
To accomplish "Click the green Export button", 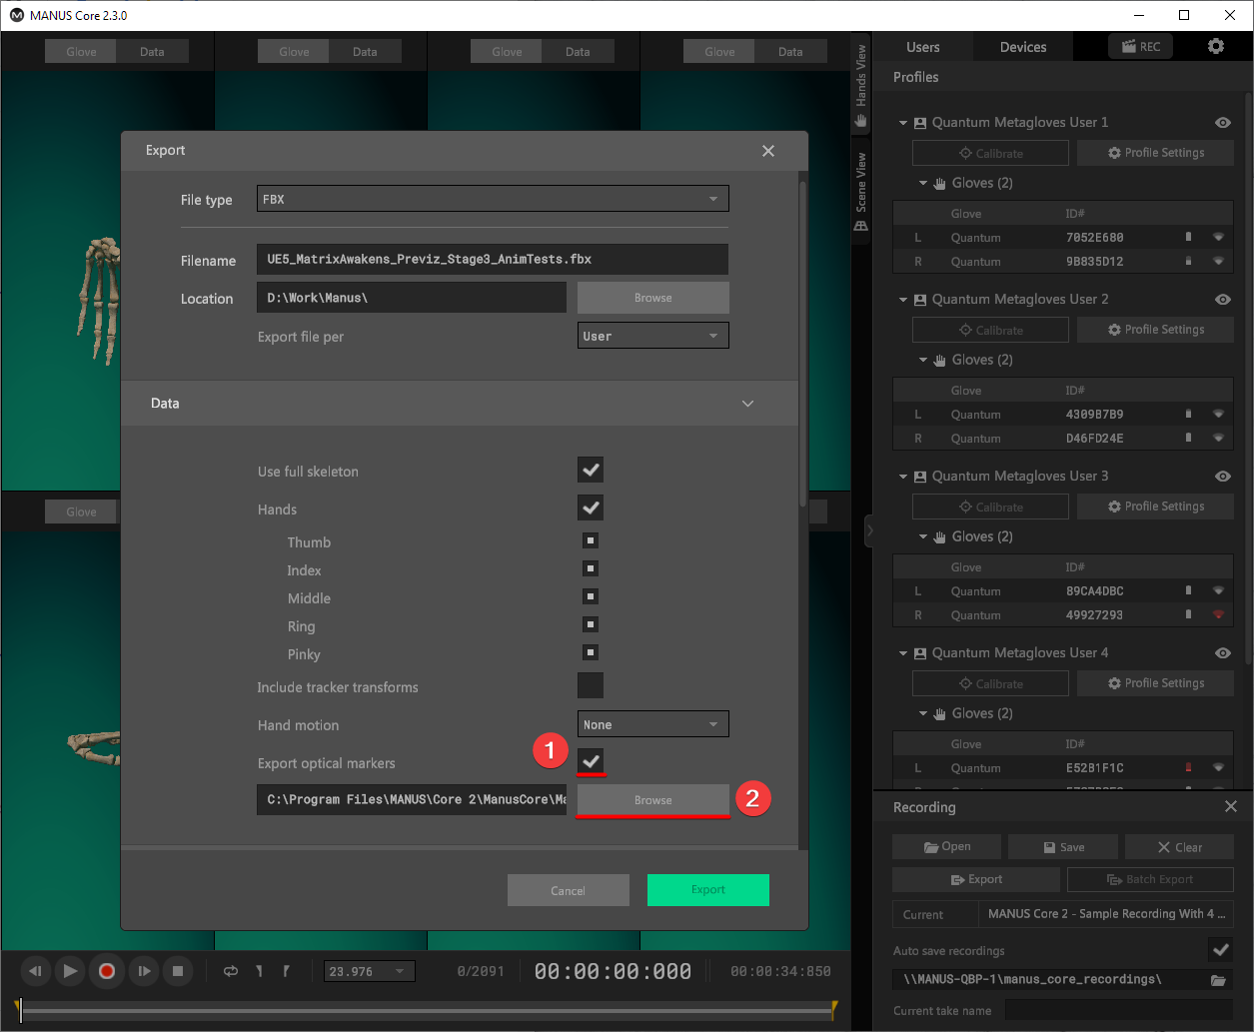I will (707, 889).
